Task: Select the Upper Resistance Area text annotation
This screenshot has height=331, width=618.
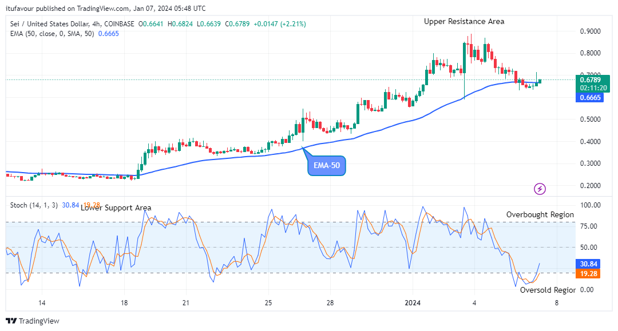Action: tap(464, 21)
